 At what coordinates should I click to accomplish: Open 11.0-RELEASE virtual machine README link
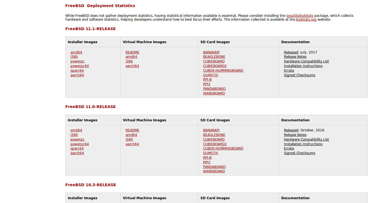[132, 130]
